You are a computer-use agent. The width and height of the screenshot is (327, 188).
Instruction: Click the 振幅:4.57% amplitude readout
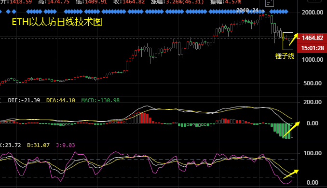pos(226,2)
